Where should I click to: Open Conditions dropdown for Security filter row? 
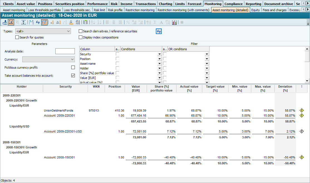pyautogui.click(x=159, y=54)
